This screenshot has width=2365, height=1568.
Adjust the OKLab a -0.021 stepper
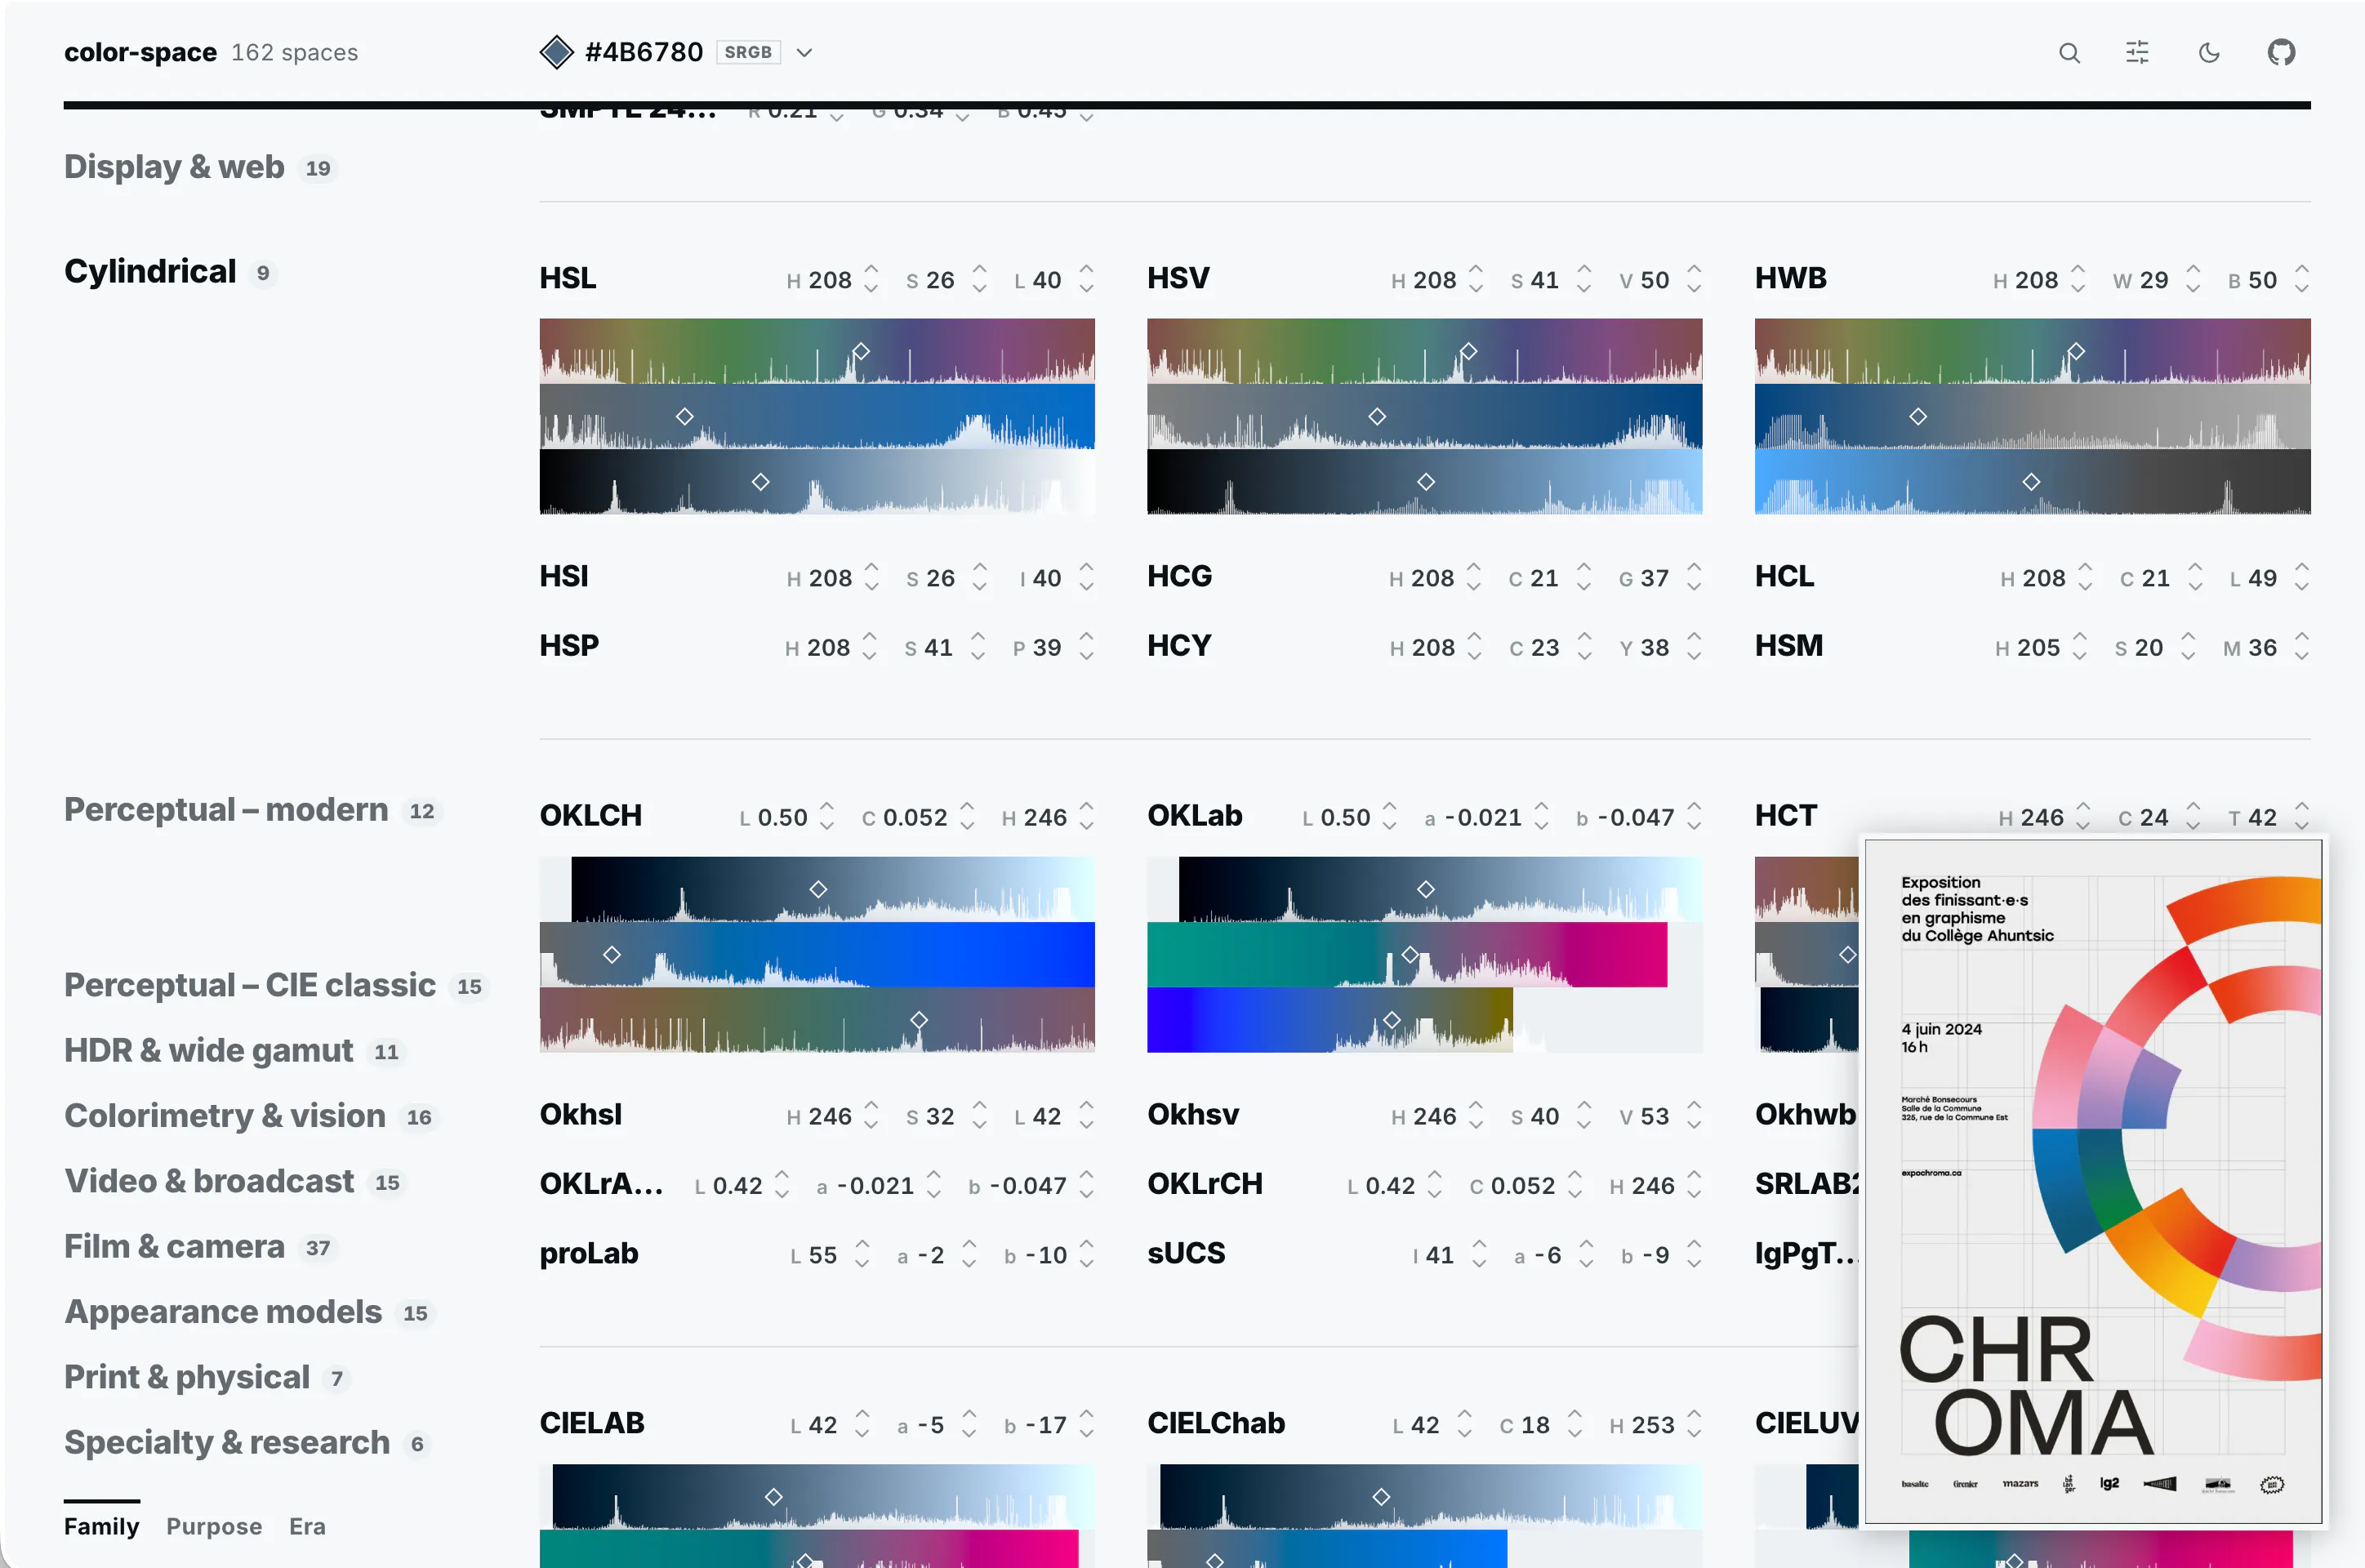coord(1542,818)
